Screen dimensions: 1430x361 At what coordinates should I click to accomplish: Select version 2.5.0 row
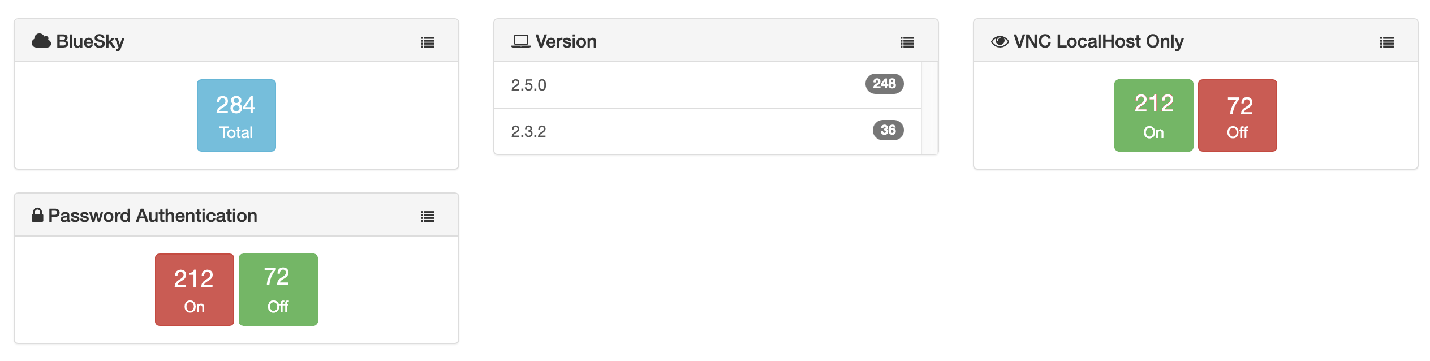pyautogui.click(x=679, y=85)
